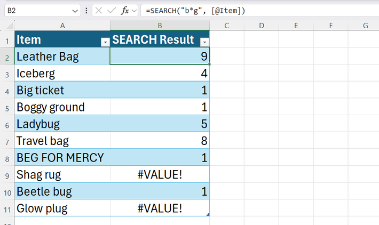379x225 pixels.
Task: Select the 'Ladybug' cell
Action: coord(62,124)
